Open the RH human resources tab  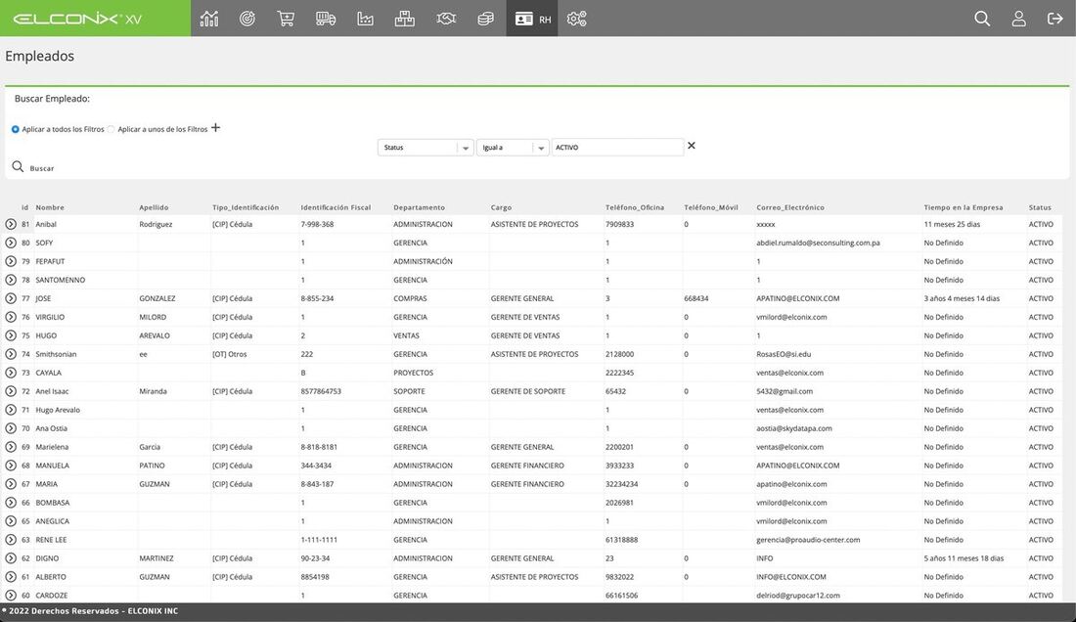(532, 19)
